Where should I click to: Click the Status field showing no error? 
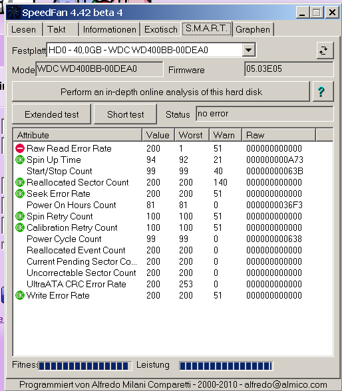click(265, 114)
